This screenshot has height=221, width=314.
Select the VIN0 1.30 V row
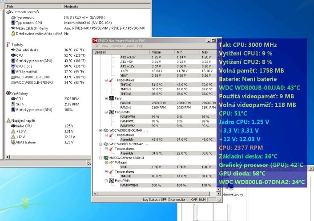click(x=168, y=167)
